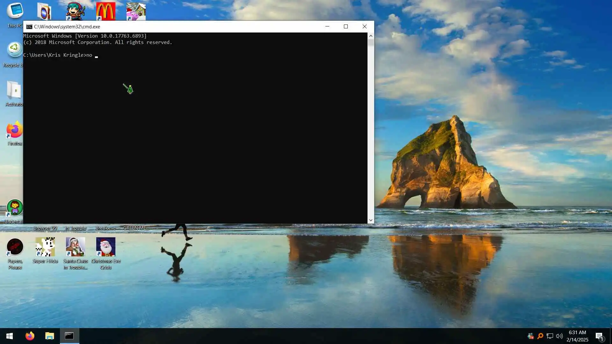
Task: Click the McDonald's logo desktop icon
Action: tap(106, 11)
